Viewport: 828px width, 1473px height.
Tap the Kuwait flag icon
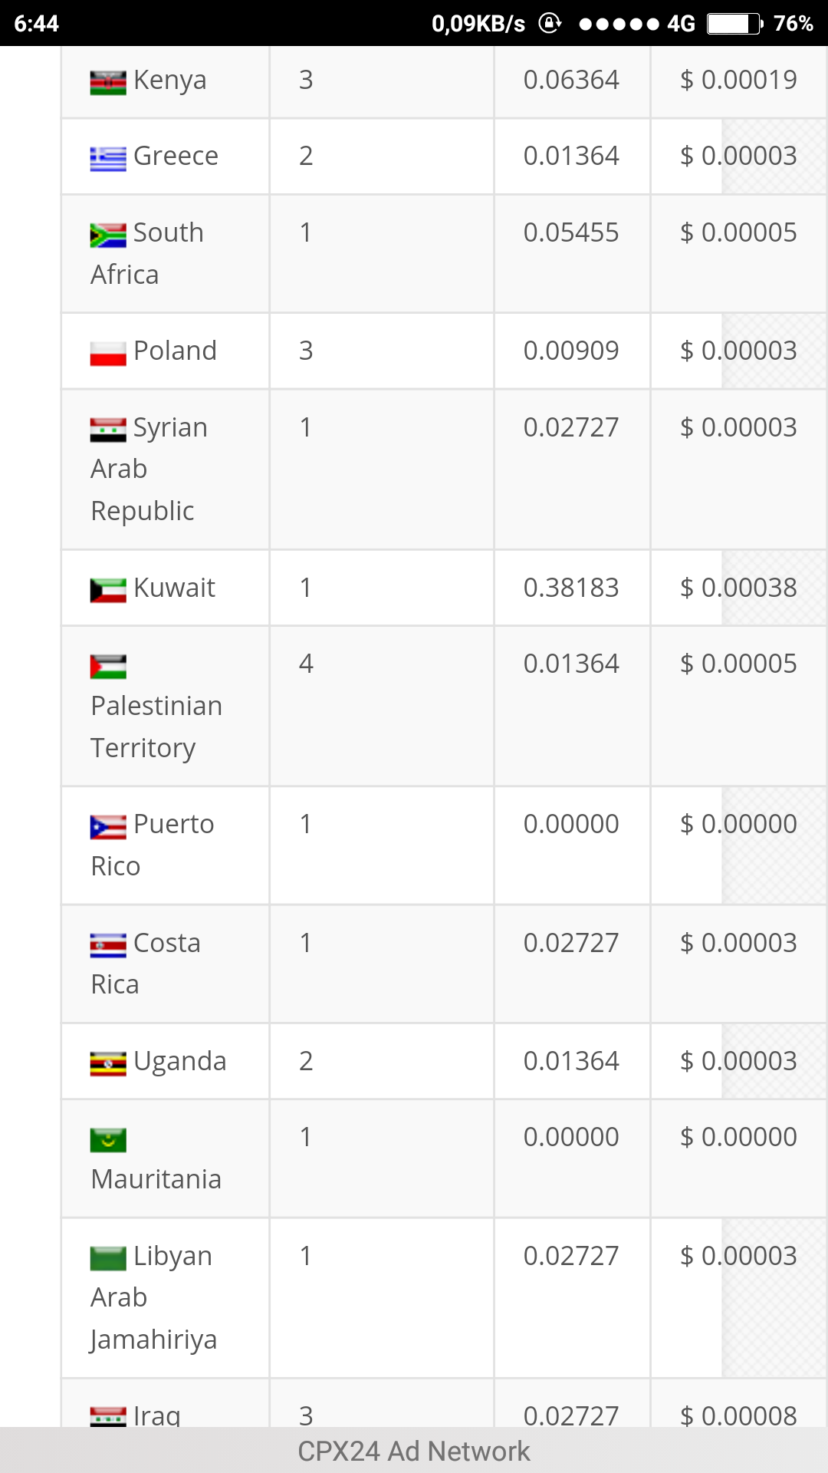(x=108, y=591)
